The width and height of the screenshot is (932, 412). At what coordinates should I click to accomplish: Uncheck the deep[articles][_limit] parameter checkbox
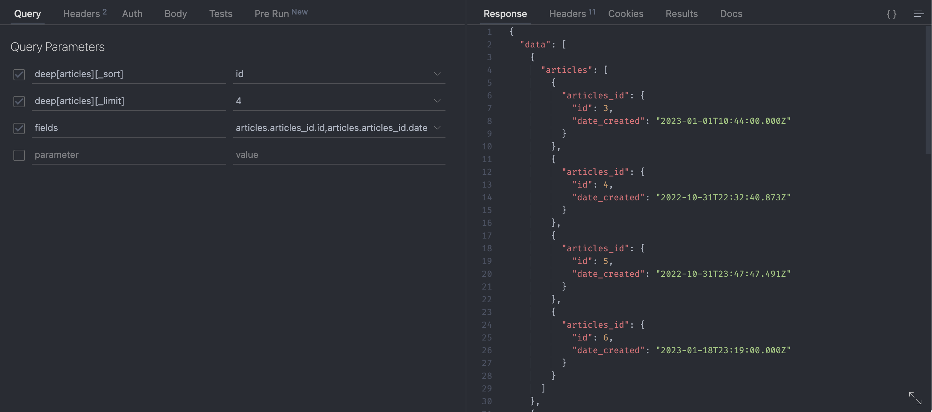click(x=19, y=101)
